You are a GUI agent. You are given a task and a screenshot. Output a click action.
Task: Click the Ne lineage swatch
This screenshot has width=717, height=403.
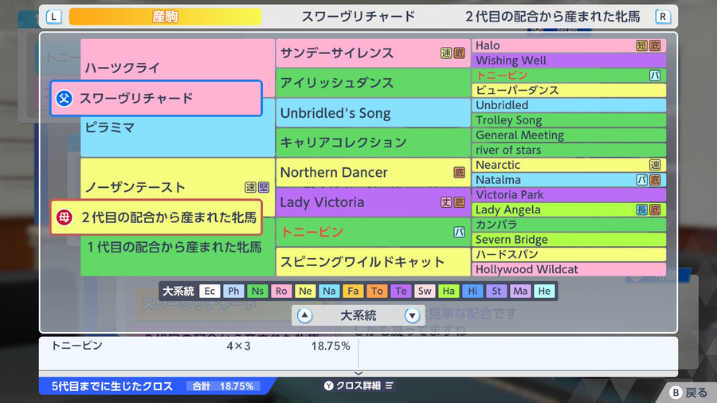tap(305, 291)
